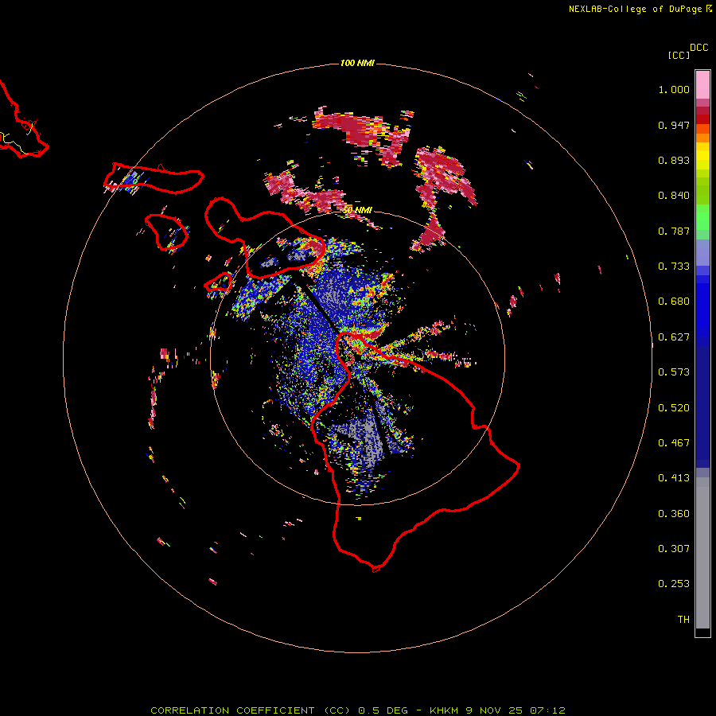Click the NEXLAB-College of DuPage label

tap(635, 9)
